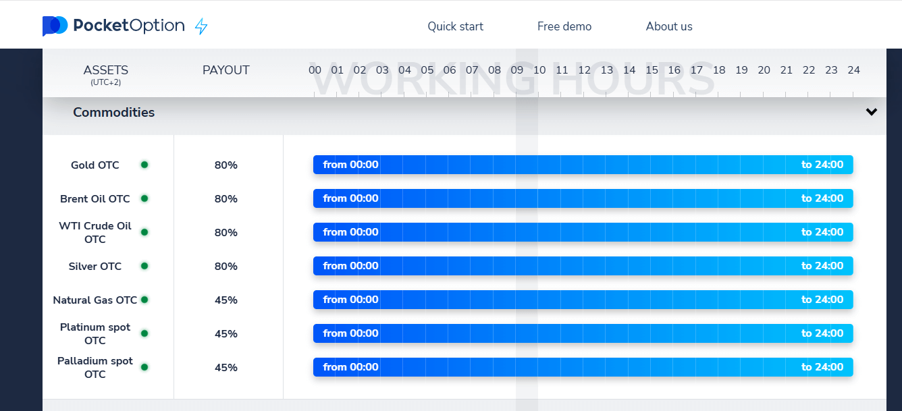
Task: Open the Quick start menu item
Action: pos(456,26)
